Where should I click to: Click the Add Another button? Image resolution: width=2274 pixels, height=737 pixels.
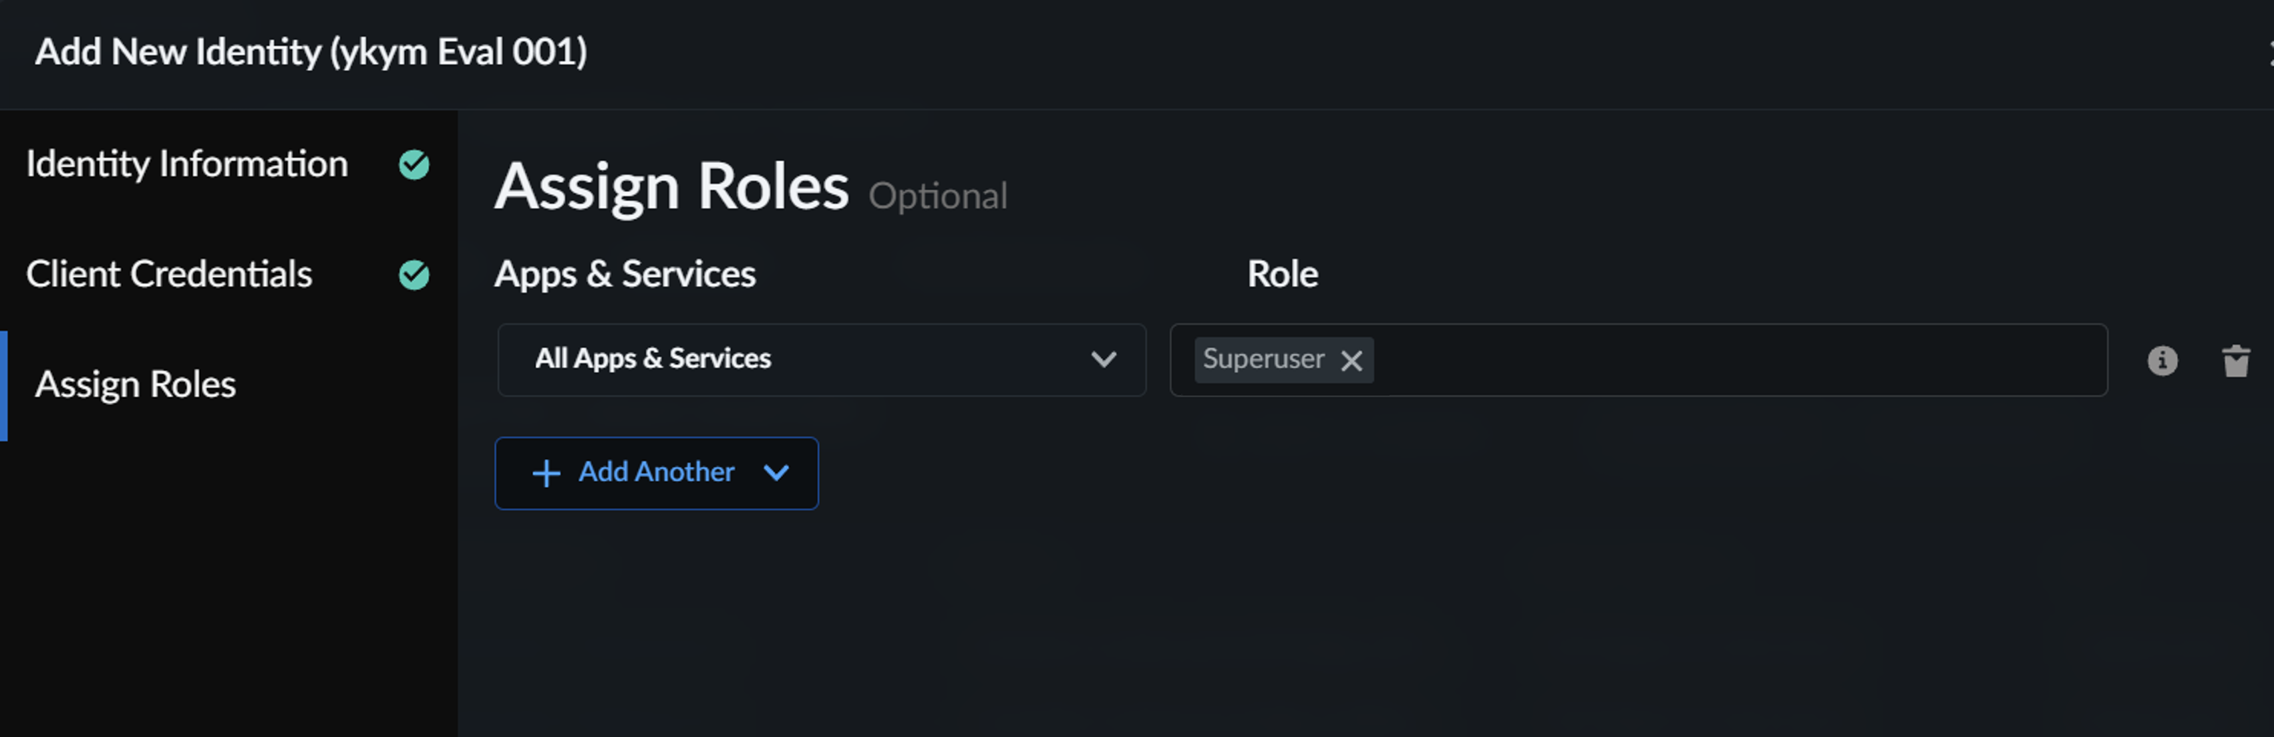pyautogui.click(x=656, y=473)
